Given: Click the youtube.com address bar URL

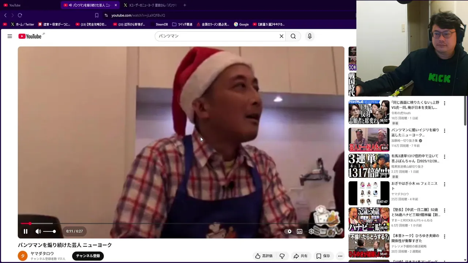Looking at the screenshot, I should pos(138,15).
